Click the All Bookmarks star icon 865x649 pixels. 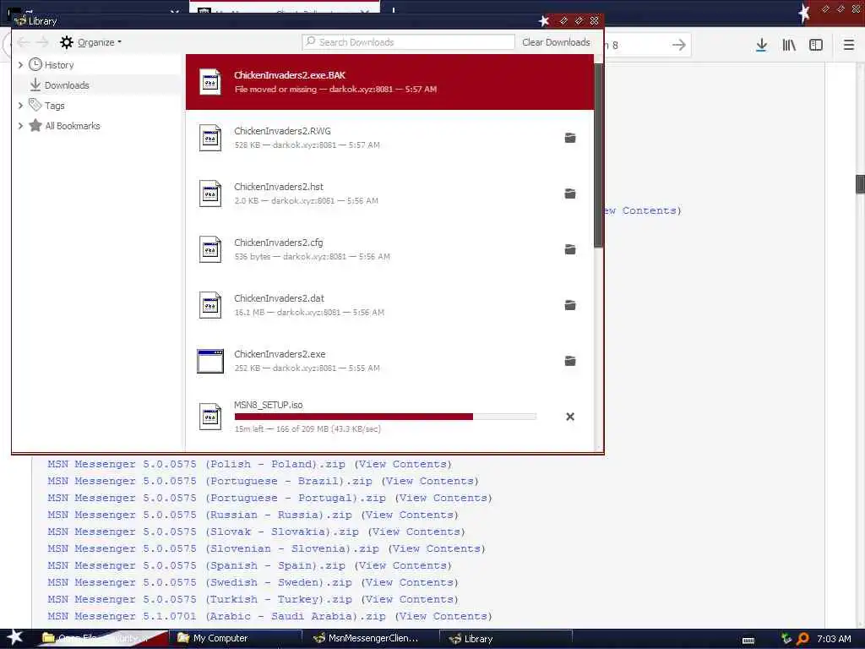pyautogui.click(x=35, y=125)
